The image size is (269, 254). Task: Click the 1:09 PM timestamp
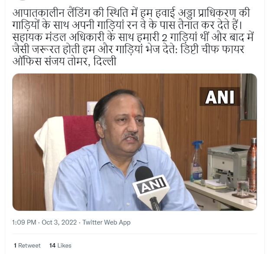24,222
